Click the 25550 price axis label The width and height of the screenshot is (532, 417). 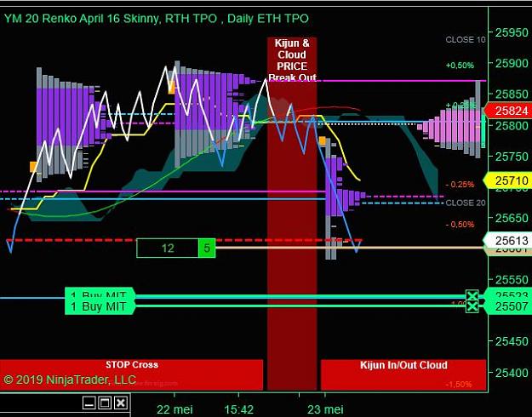[512, 280]
